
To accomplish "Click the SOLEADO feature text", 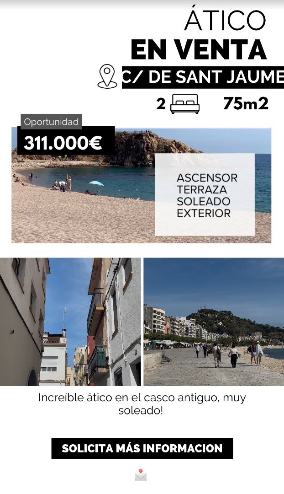I will pos(204,201).
